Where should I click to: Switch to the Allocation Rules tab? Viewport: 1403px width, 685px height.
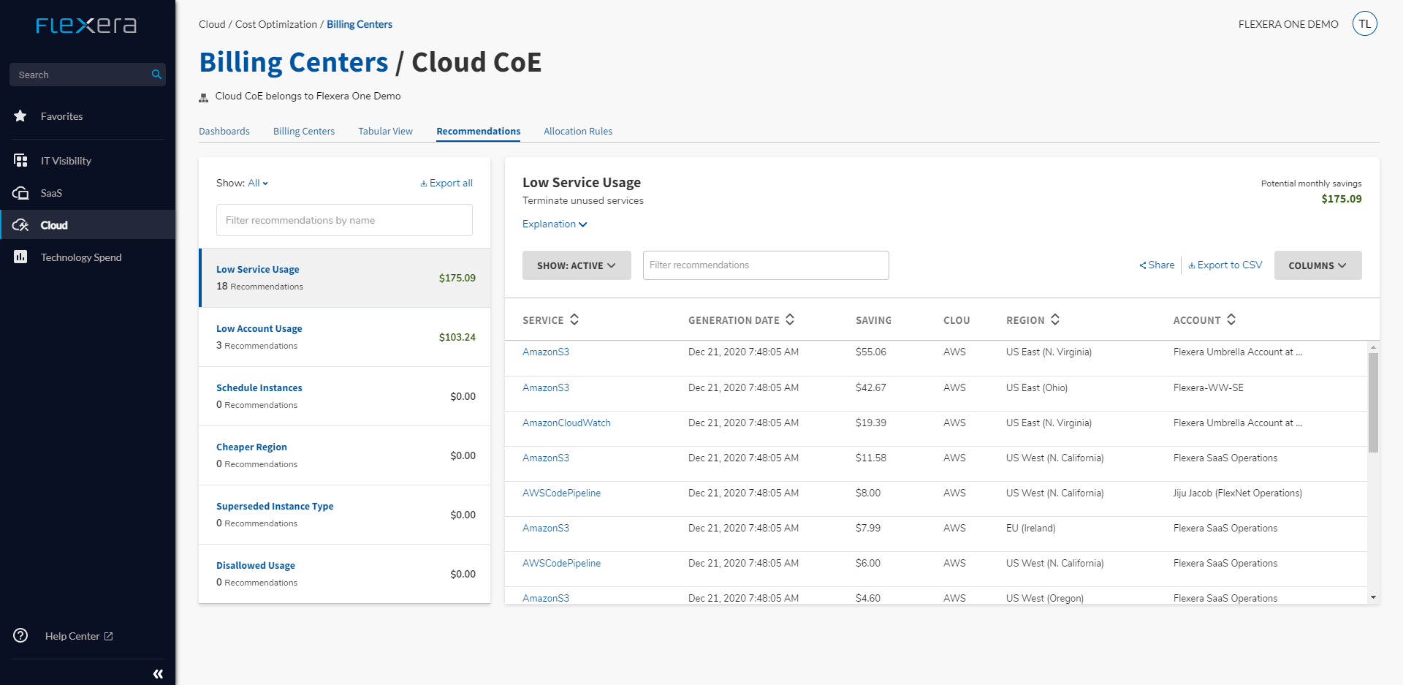point(577,132)
